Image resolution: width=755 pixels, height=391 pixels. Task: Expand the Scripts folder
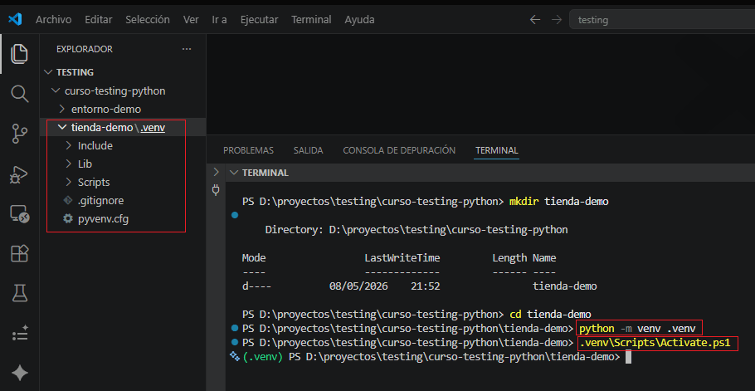[x=69, y=182]
